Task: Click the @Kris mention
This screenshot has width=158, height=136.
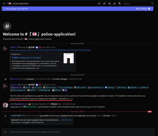Action: (27, 87)
